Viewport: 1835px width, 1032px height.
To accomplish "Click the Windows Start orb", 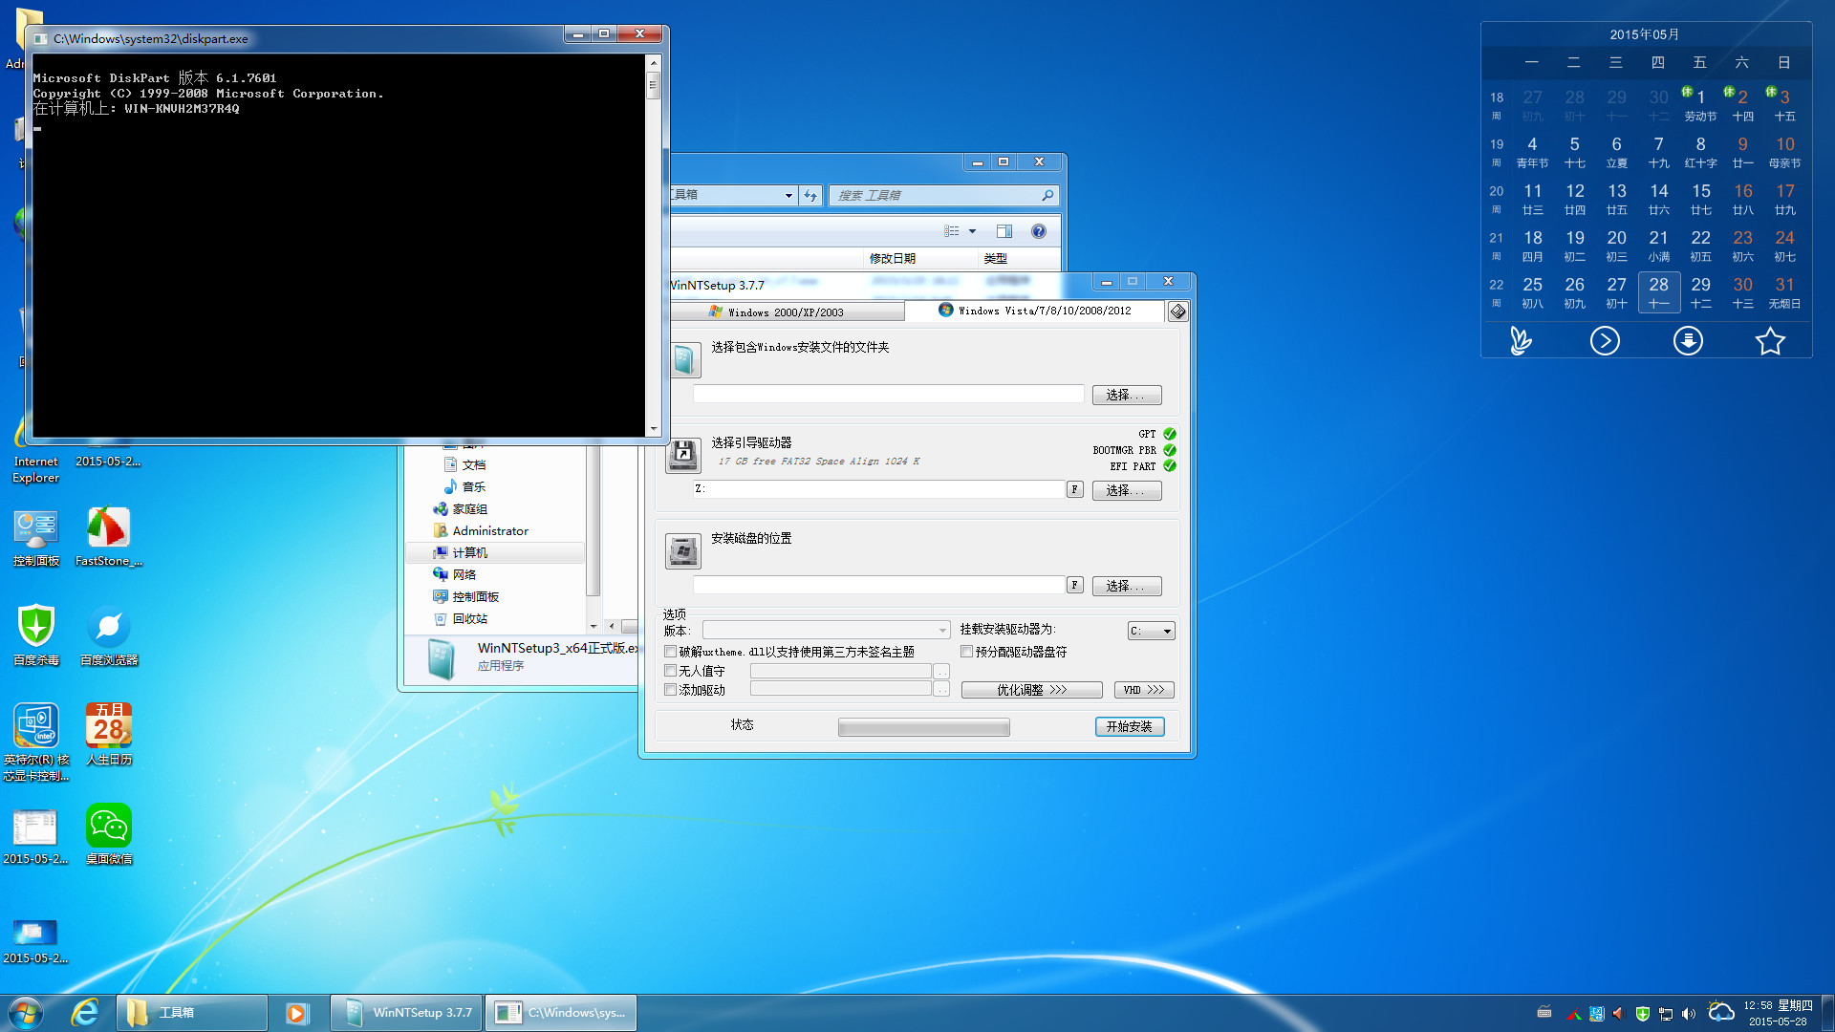I will tap(26, 1013).
